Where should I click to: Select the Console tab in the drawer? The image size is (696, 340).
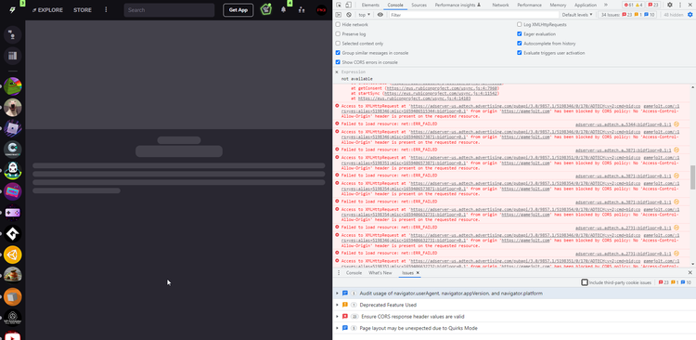click(x=354, y=273)
